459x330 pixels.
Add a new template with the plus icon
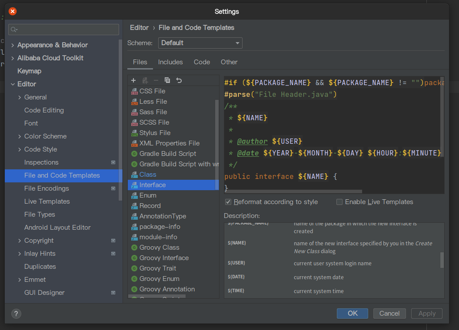click(x=133, y=80)
